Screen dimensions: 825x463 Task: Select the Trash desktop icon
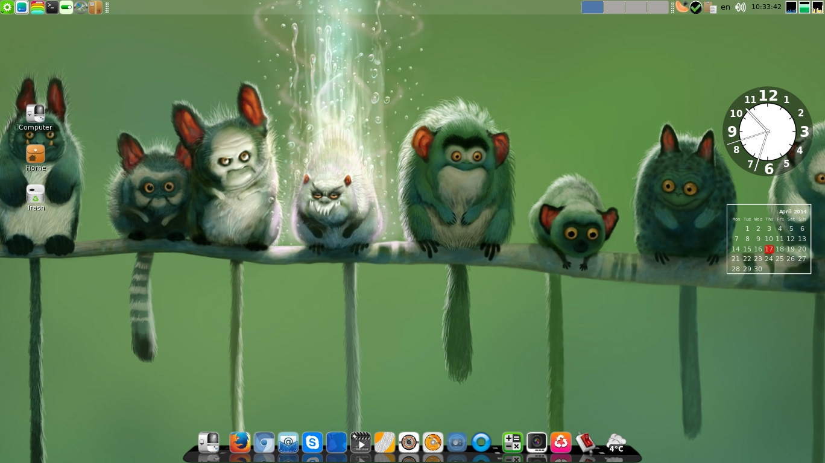tap(36, 198)
